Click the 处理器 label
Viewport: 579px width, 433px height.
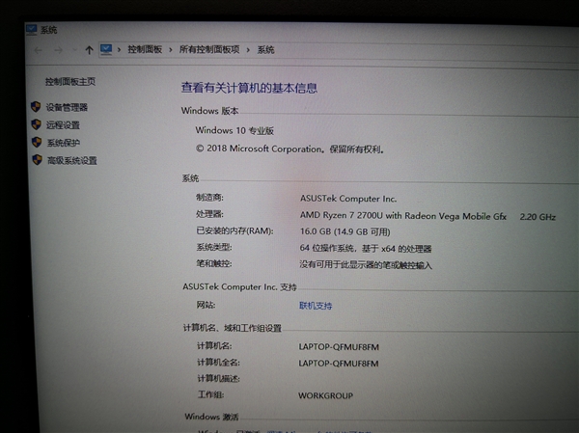(x=209, y=214)
